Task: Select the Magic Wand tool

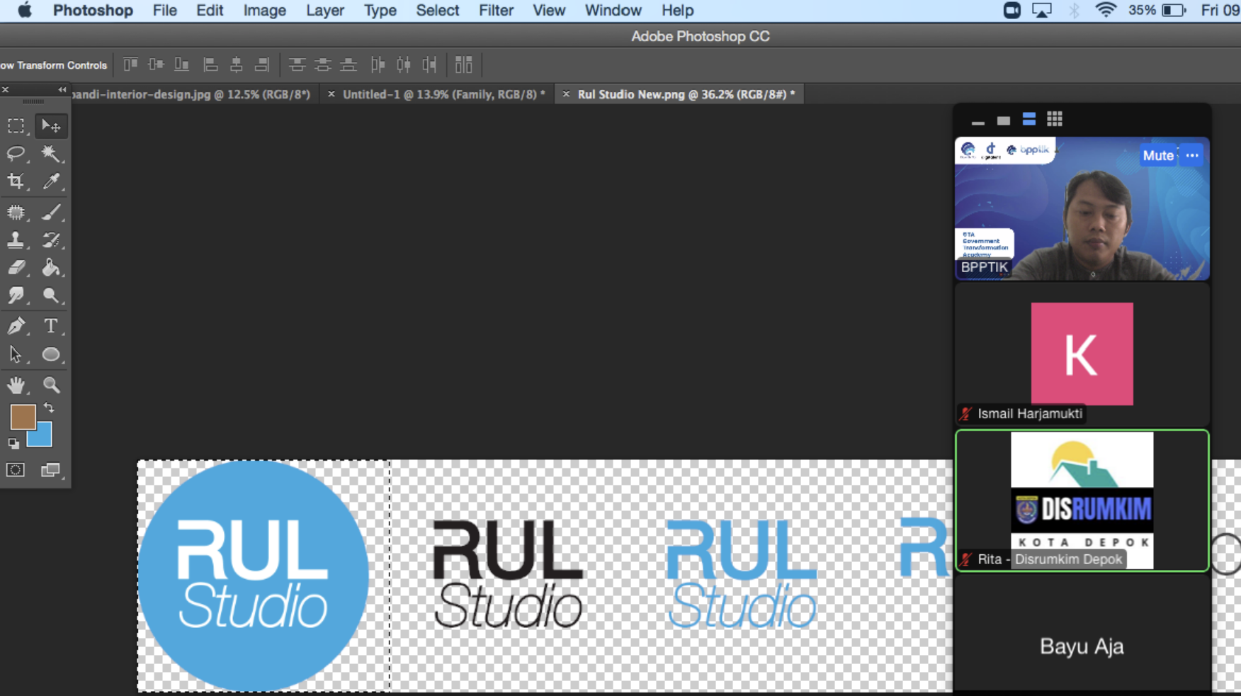Action: pyautogui.click(x=50, y=154)
